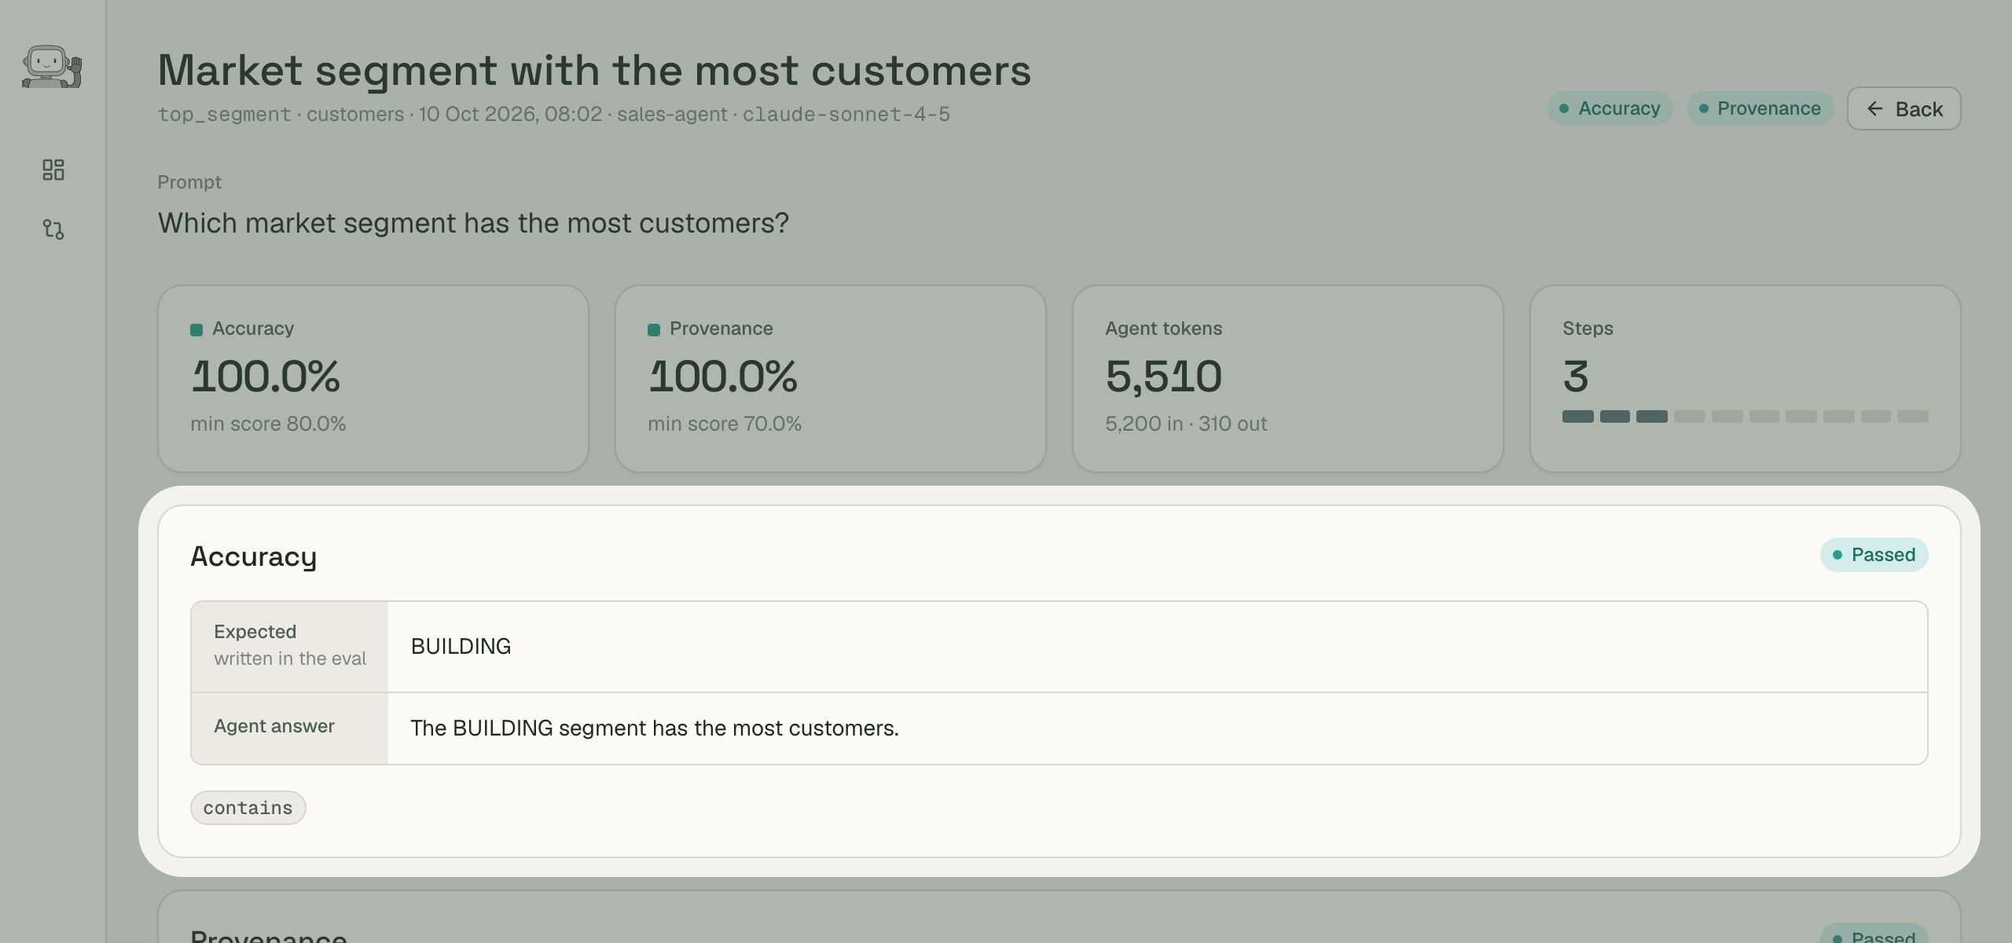Click the Agent tokens 5,510 value
Viewport: 2012px width, 943px height.
(1163, 376)
